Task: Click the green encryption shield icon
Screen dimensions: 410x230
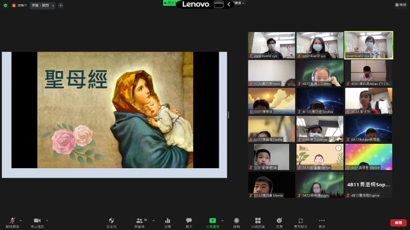Action: (x=5, y=5)
